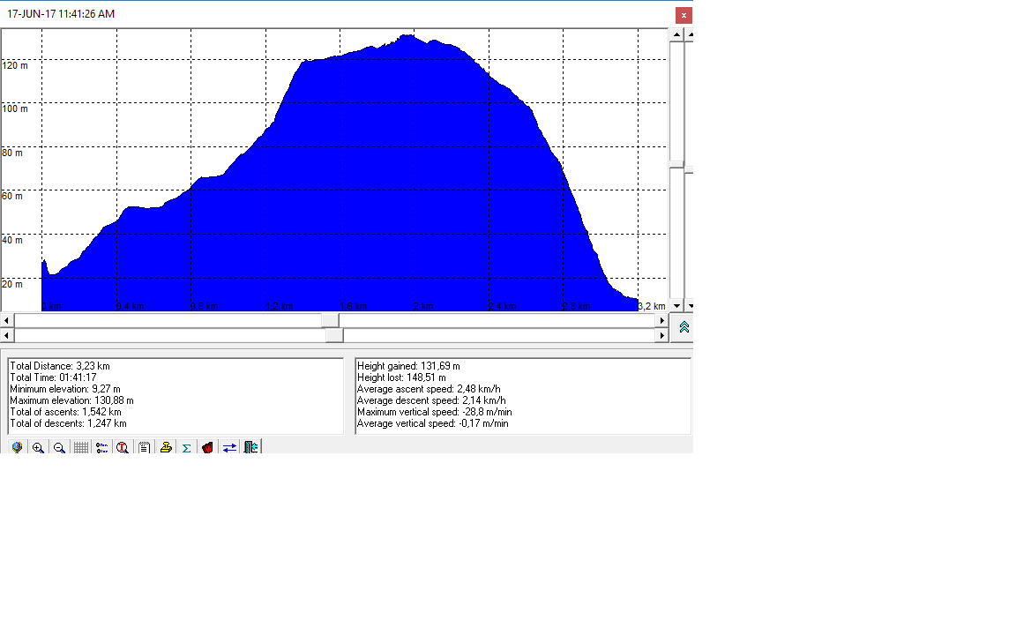The width and height of the screenshot is (1016, 635).
Task: Zoom out of the elevation profile
Action: pos(59,447)
